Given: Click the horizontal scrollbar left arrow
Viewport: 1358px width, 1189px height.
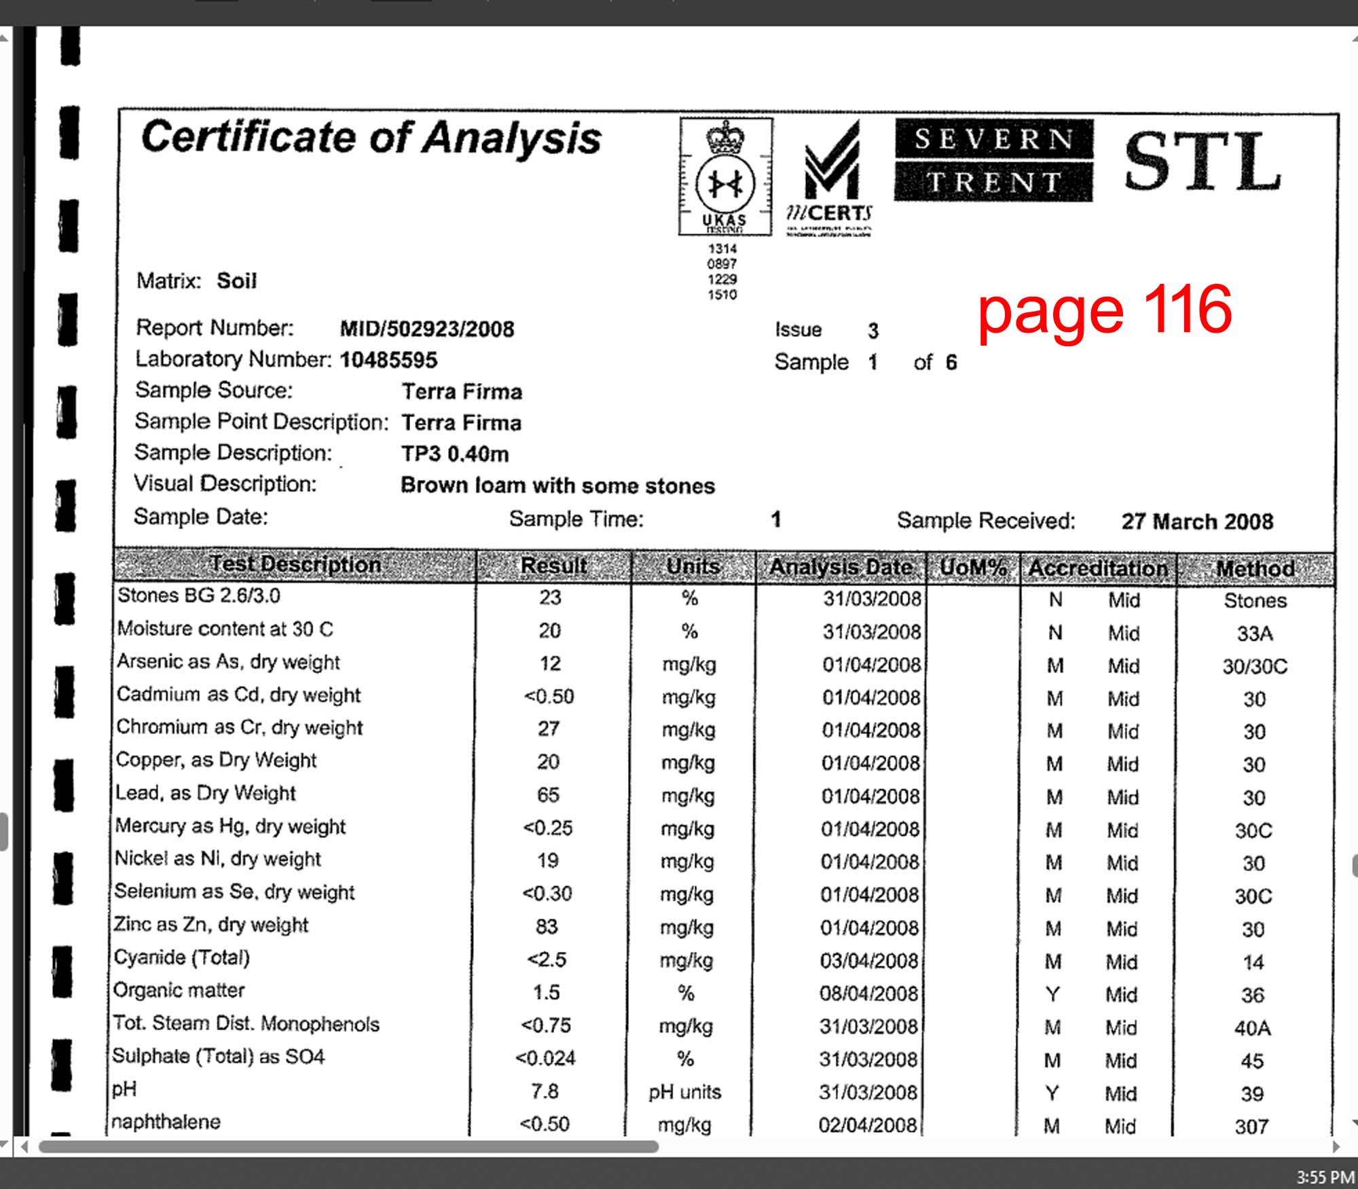Looking at the screenshot, I should click(24, 1147).
